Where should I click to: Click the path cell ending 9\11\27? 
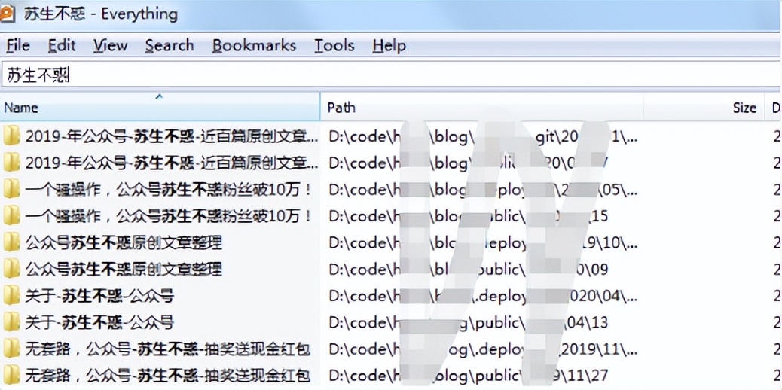pos(469,375)
